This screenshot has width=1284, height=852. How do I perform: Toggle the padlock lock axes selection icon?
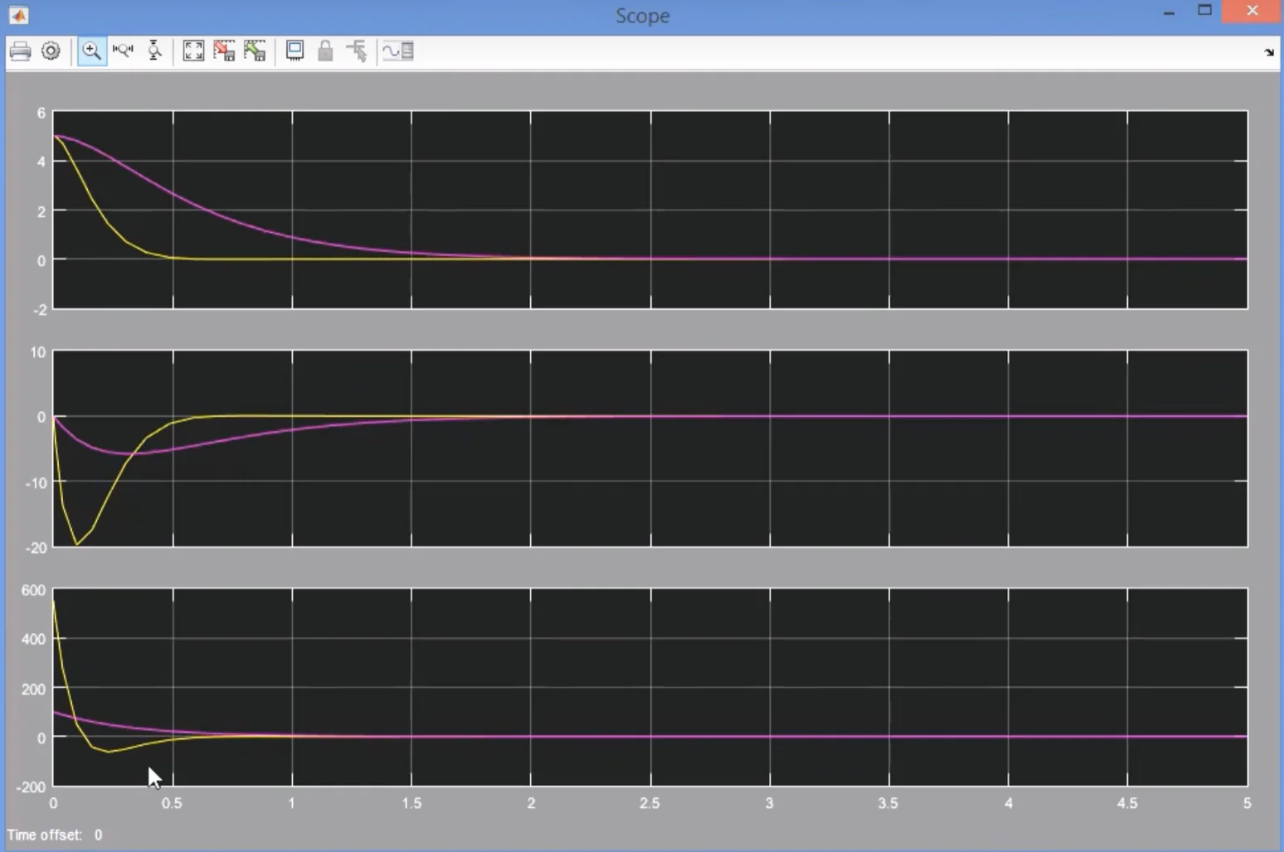(x=325, y=51)
